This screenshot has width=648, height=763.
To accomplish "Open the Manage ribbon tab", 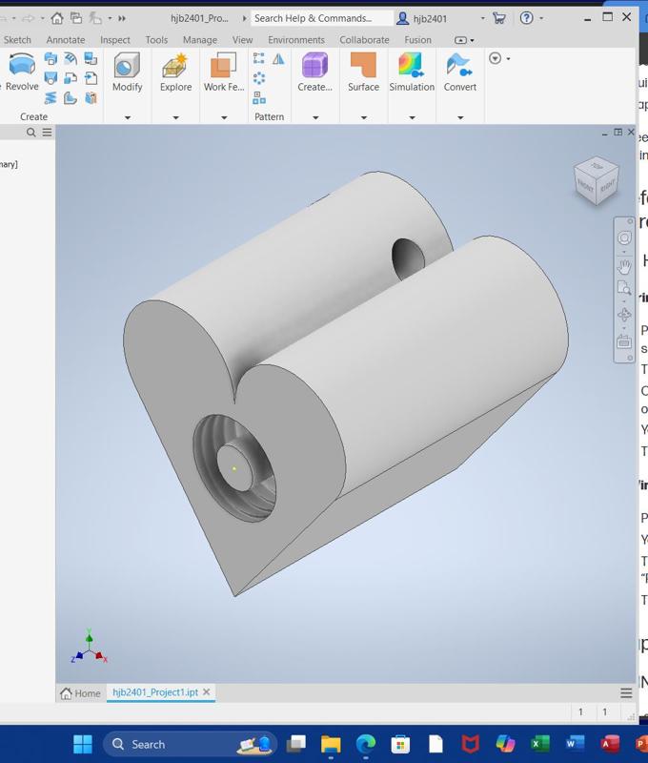I will (x=200, y=40).
